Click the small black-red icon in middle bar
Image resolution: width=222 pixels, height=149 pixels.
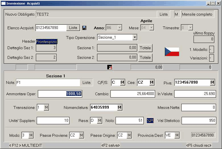[x=110, y=67]
